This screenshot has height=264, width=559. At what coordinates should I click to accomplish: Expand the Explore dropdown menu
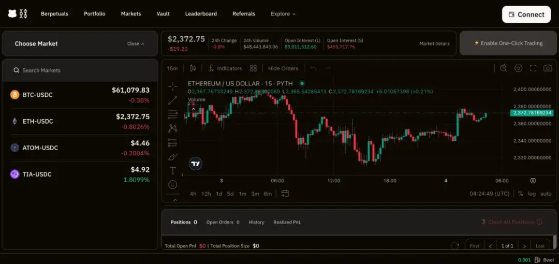tap(283, 14)
